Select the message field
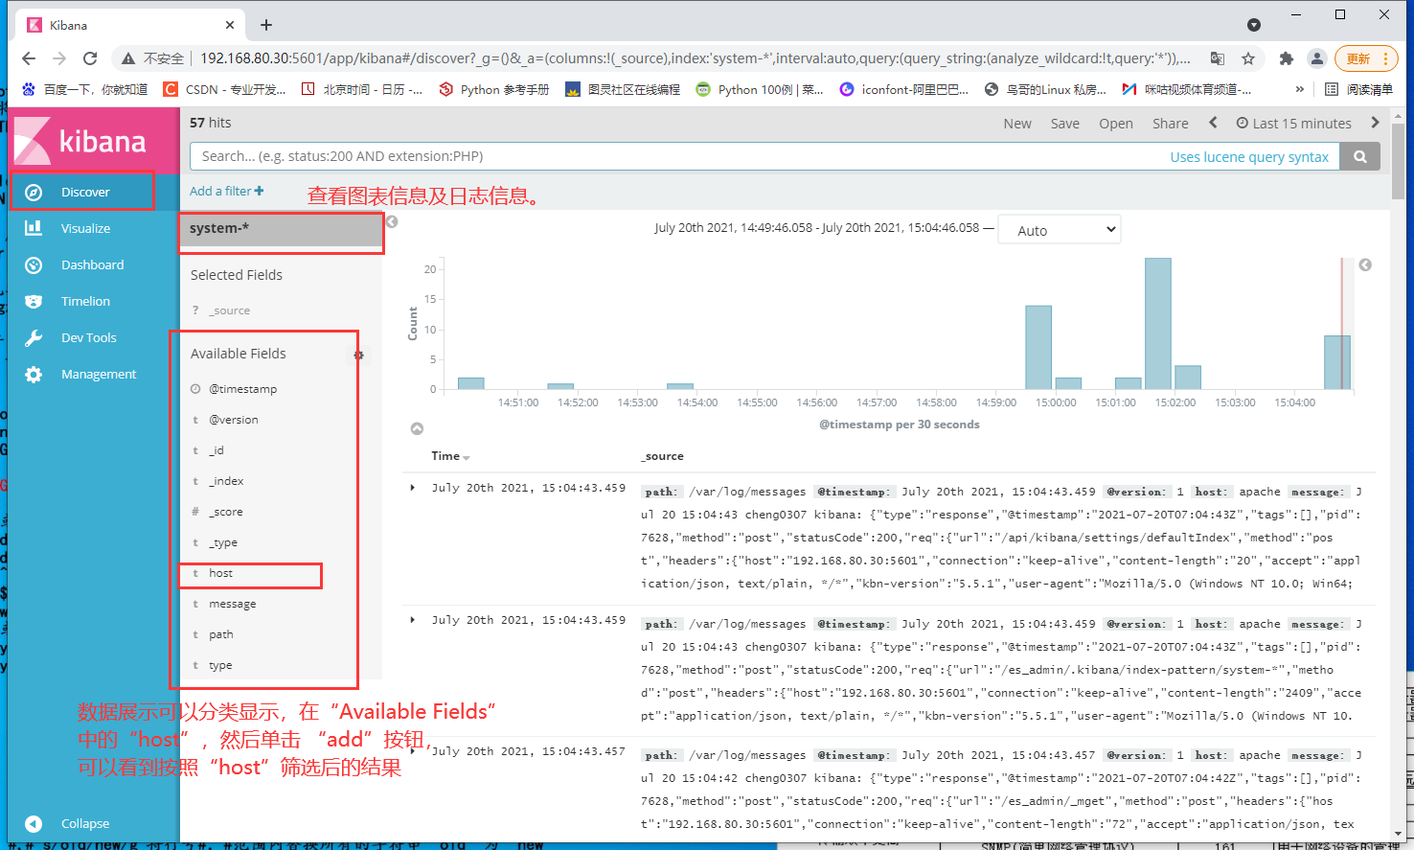Image resolution: width=1414 pixels, height=850 pixels. pos(233,604)
